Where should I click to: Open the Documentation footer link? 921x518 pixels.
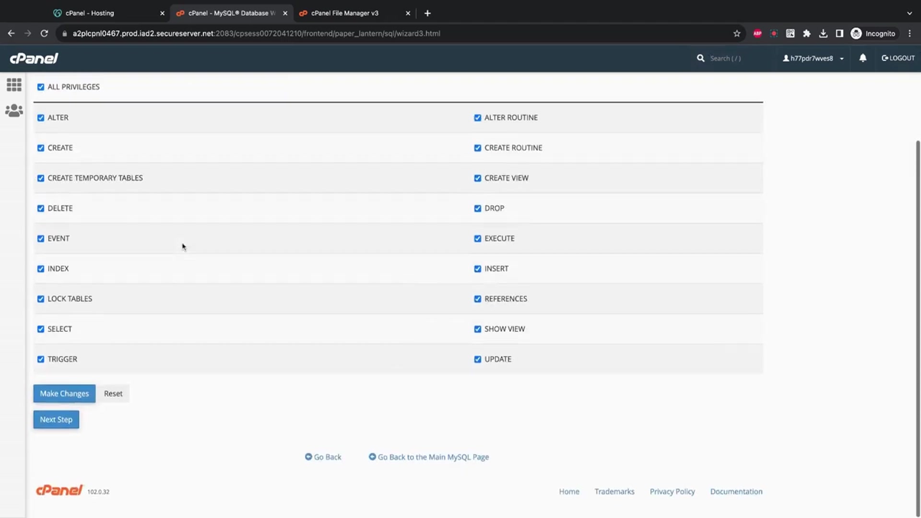coord(736,492)
